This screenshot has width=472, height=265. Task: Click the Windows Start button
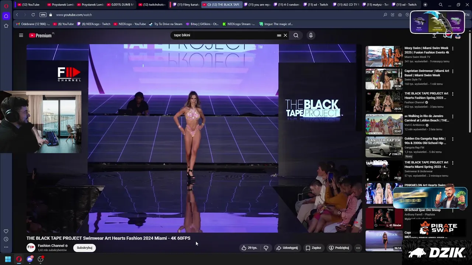(8, 259)
